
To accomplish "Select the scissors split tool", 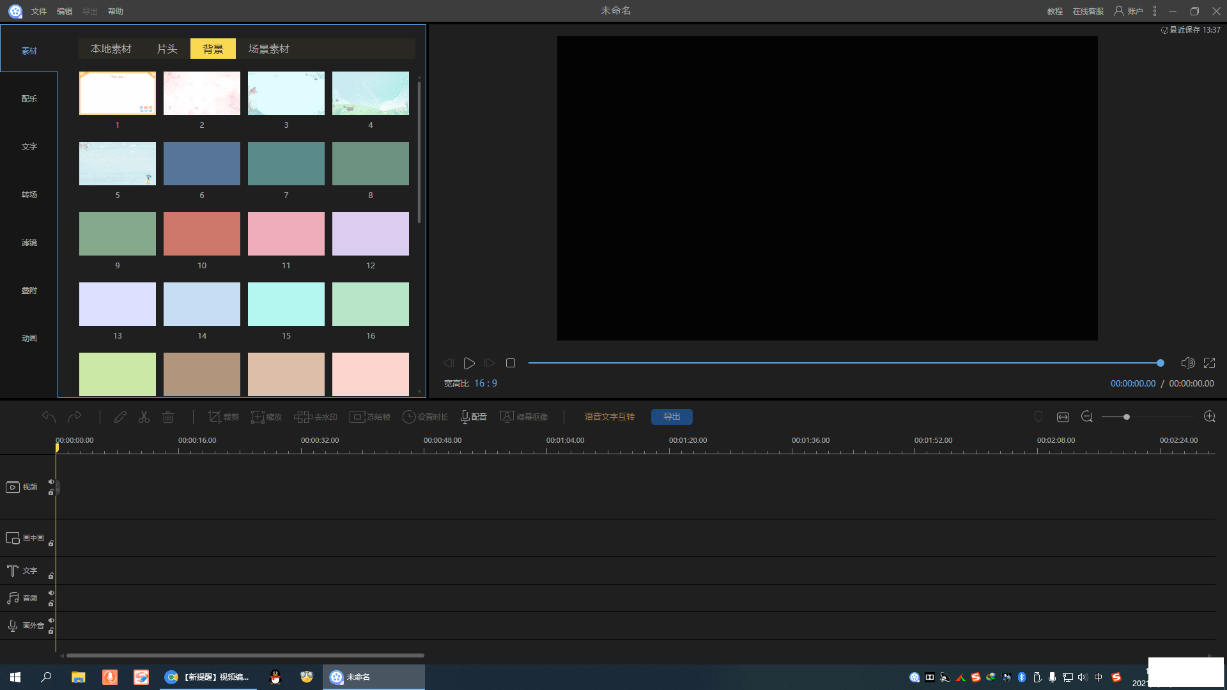I will [x=144, y=417].
